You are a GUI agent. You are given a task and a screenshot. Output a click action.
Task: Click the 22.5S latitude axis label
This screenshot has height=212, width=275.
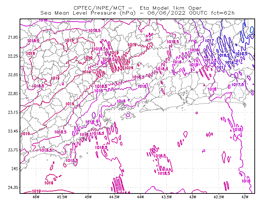tap(13, 75)
